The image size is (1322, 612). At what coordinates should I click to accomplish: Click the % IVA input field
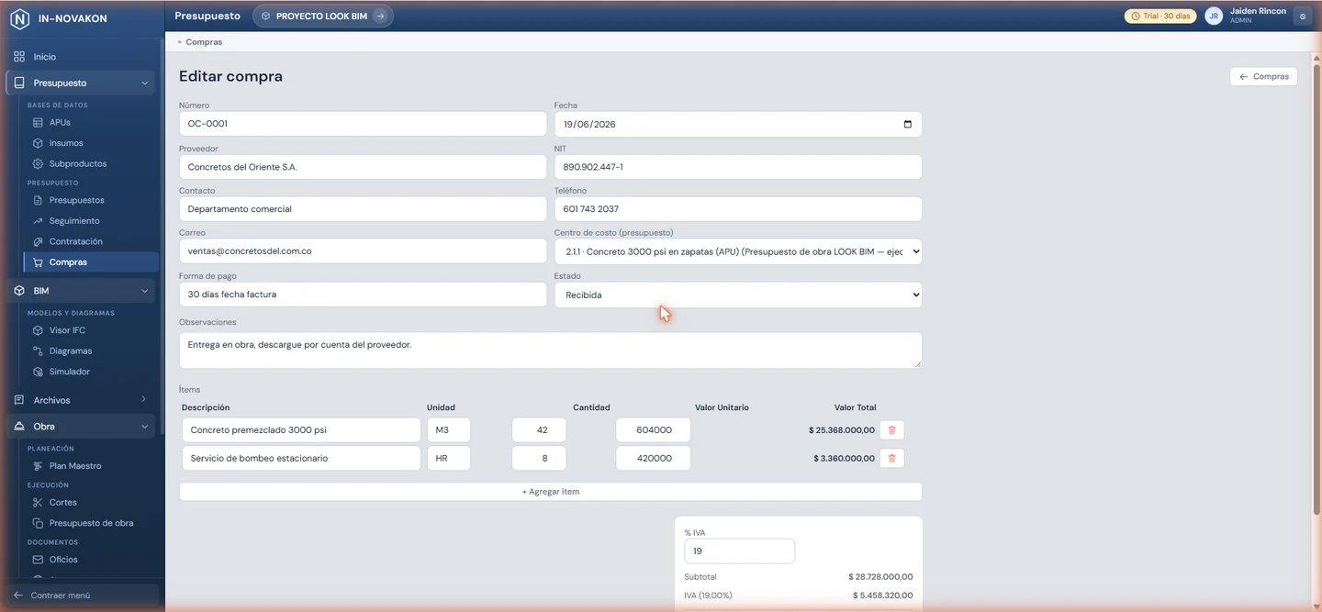click(740, 551)
